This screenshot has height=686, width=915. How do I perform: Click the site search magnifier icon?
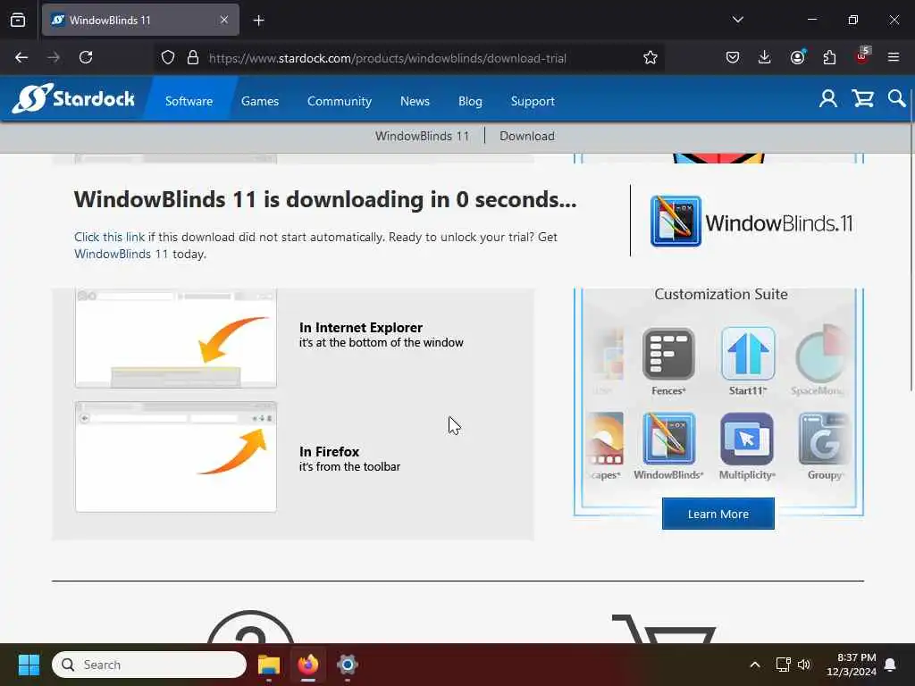[x=896, y=98]
